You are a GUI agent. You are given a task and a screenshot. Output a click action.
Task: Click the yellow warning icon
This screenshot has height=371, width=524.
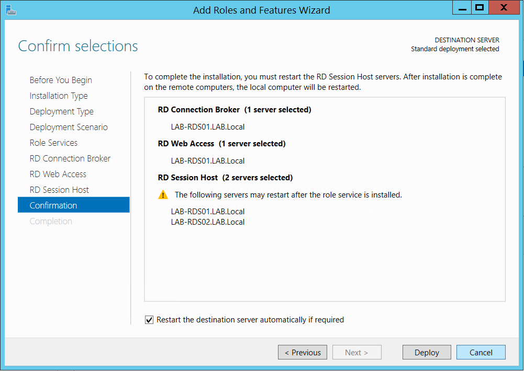tap(163, 195)
